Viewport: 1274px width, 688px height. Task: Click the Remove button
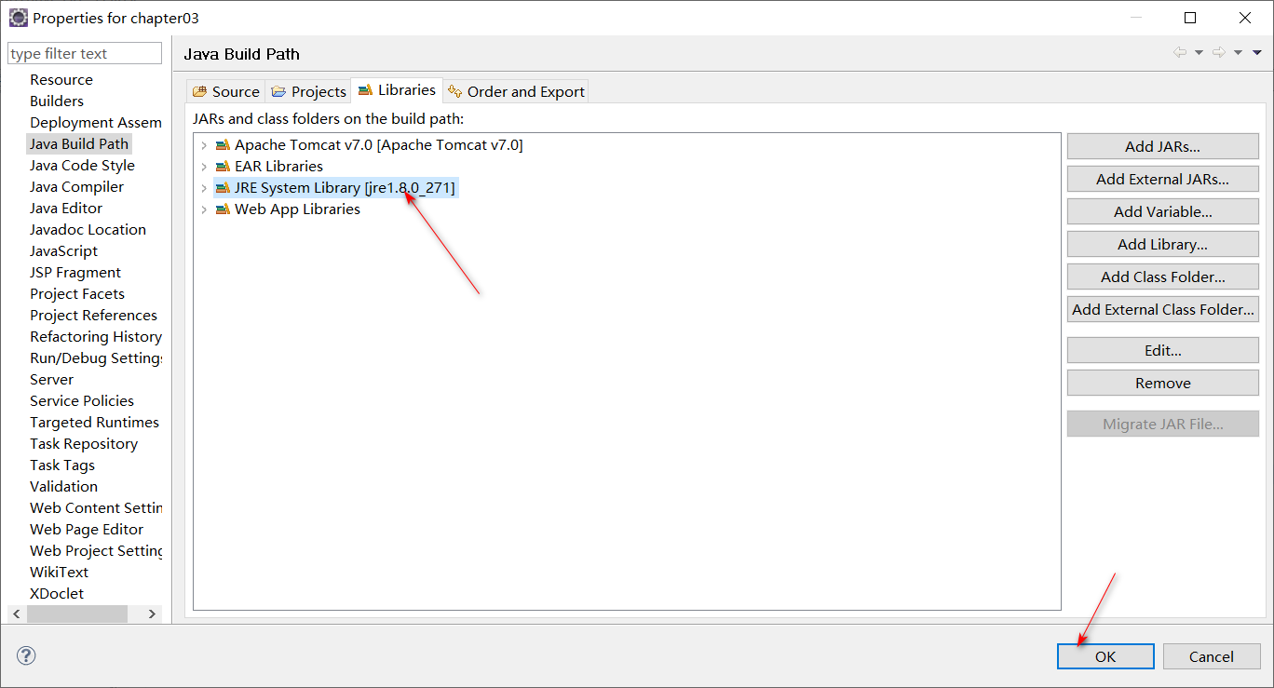click(1162, 383)
